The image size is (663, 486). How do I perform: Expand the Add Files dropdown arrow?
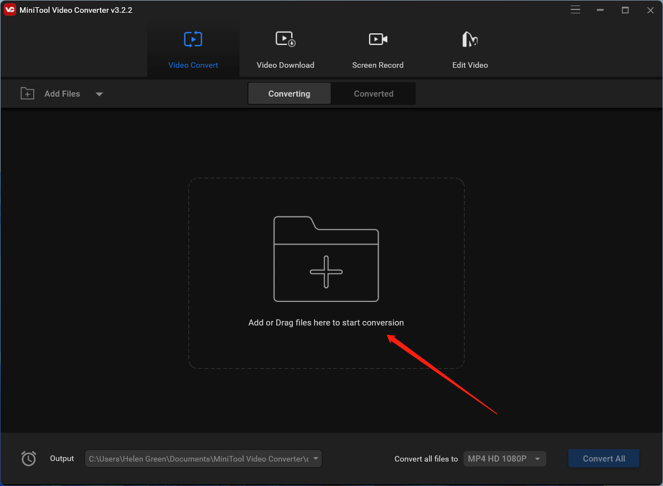pos(99,94)
